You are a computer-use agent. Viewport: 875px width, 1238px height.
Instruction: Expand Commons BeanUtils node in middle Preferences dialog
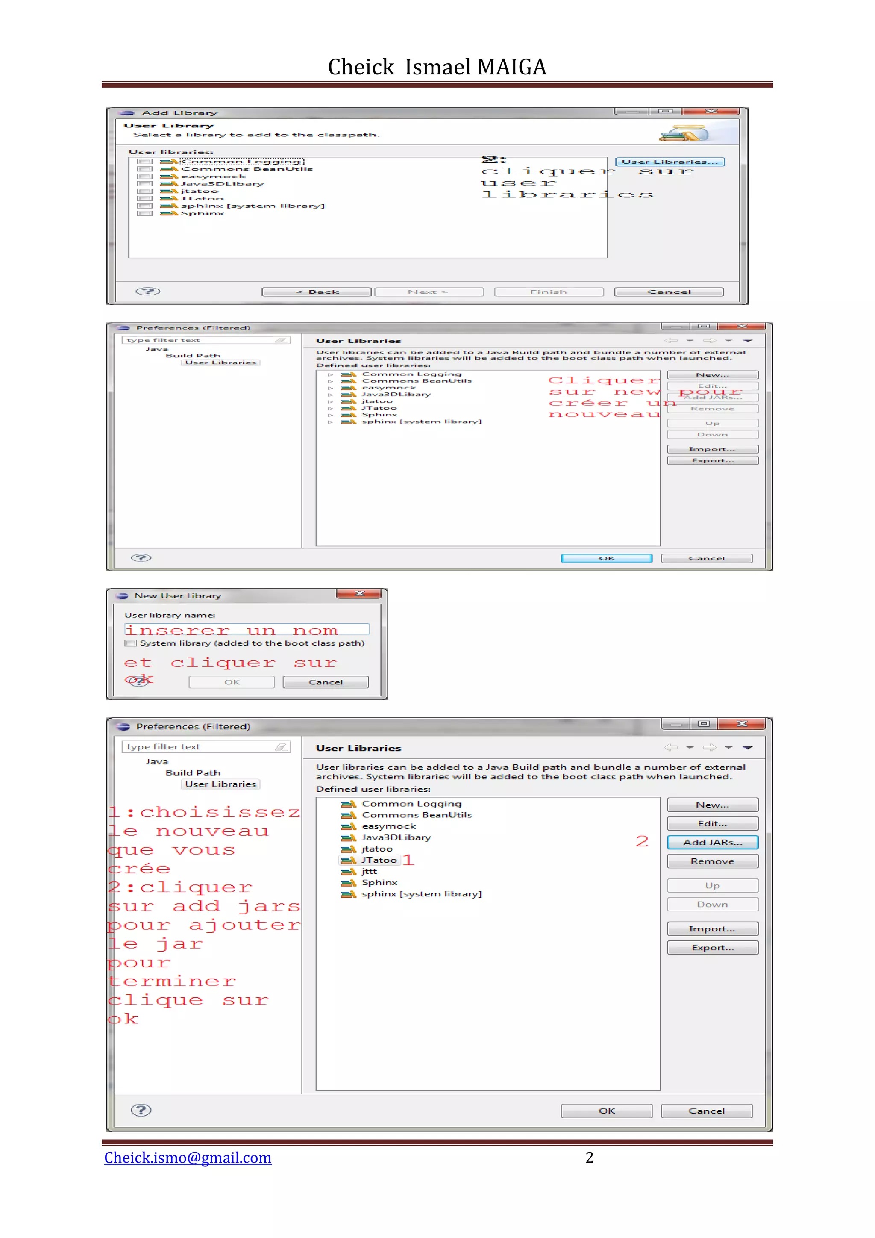(331, 381)
